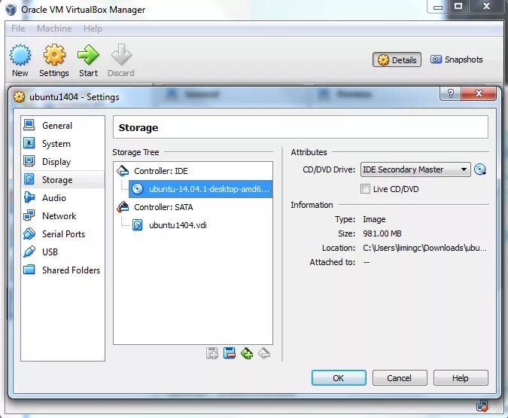Screen dimensions: 508x418
Task: Open the Machine menu
Action: (x=54, y=29)
